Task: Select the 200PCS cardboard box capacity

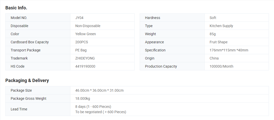Action: coord(82,42)
